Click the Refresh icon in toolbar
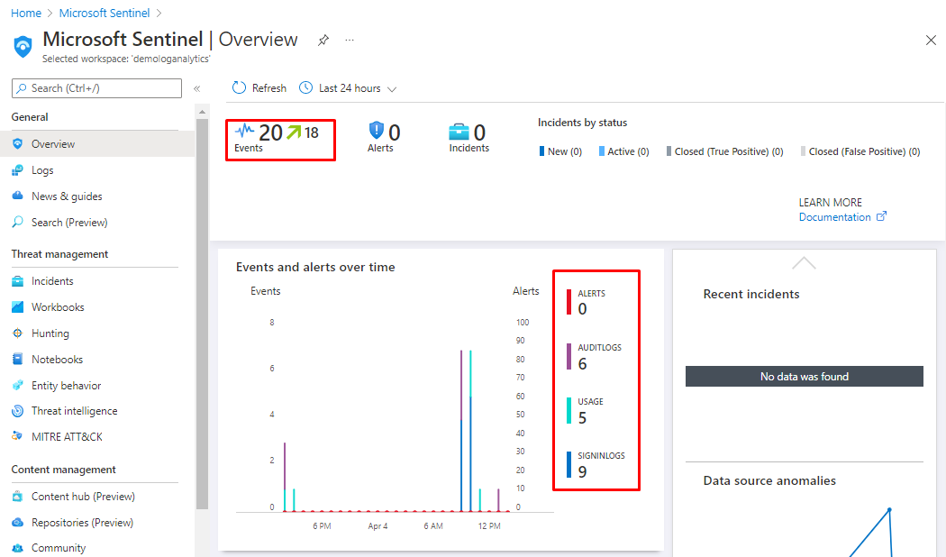The width and height of the screenshot is (946, 557). point(239,88)
